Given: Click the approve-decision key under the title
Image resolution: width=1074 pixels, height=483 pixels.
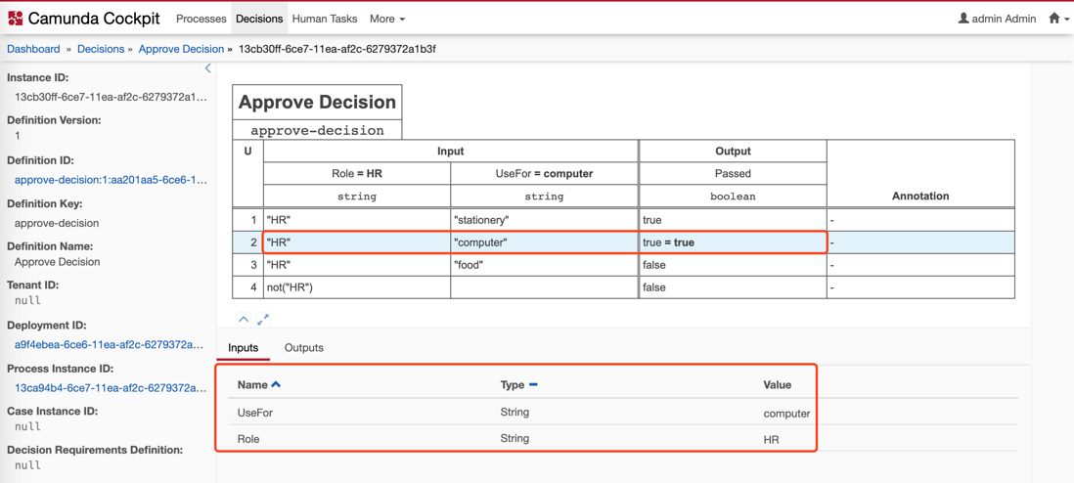Looking at the screenshot, I should tap(317, 130).
